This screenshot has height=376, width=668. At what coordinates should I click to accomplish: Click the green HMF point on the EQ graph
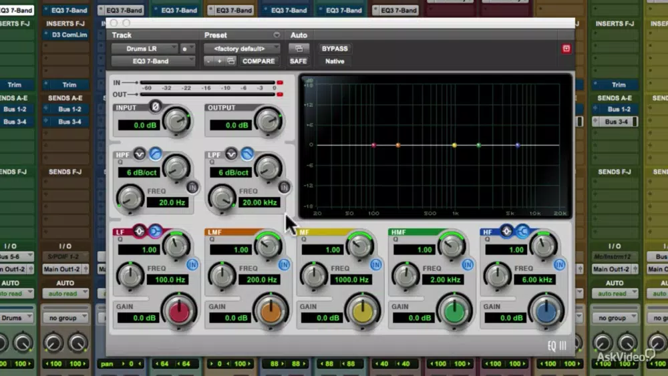pos(479,145)
